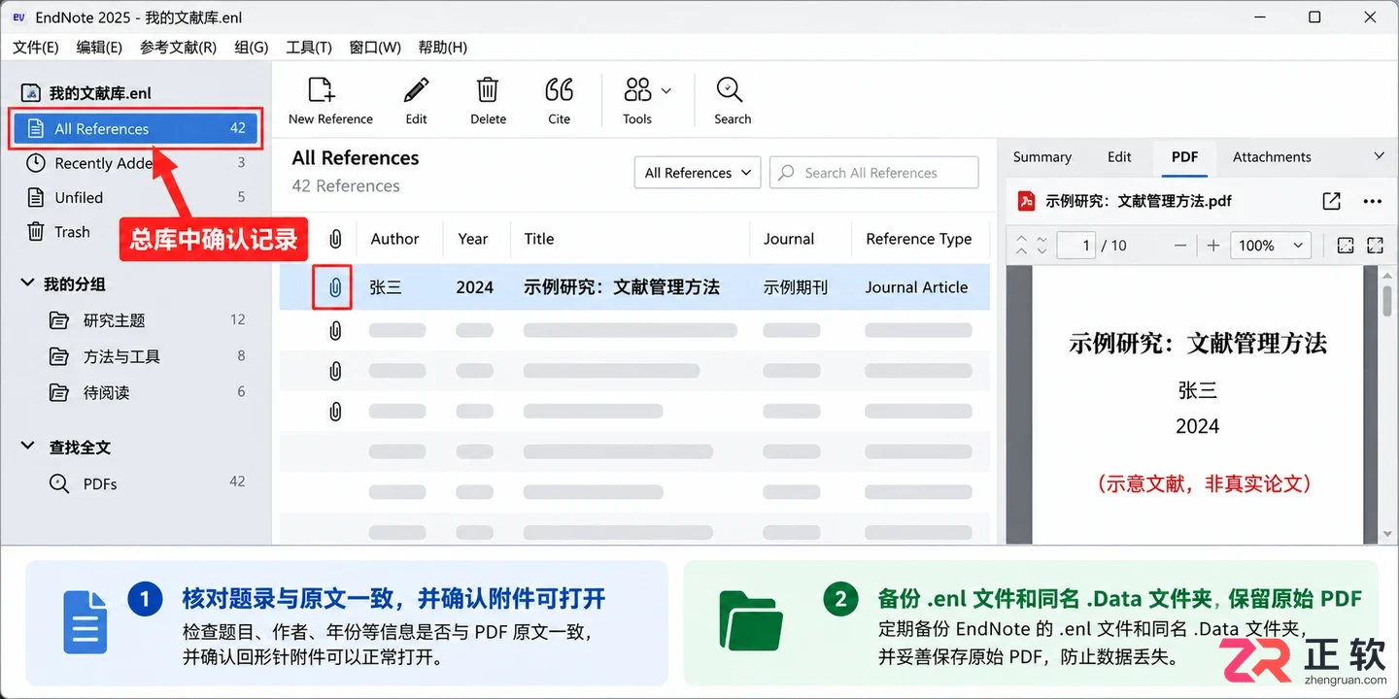Sort references by Year column header
Screen dimensions: 1399x699
pos(473,239)
